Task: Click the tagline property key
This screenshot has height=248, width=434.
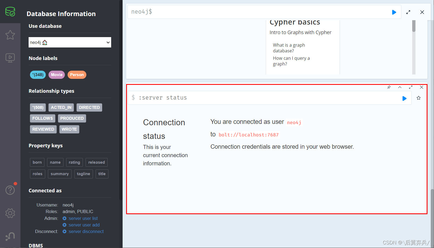Action: (83, 174)
